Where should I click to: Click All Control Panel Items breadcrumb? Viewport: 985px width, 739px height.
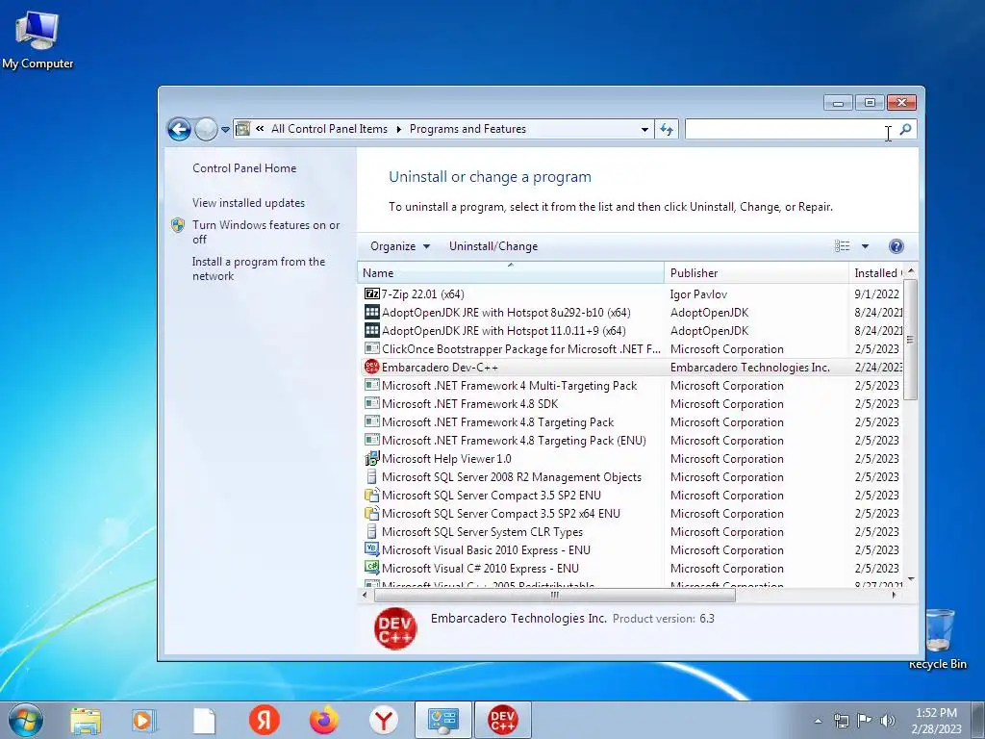[x=329, y=129]
